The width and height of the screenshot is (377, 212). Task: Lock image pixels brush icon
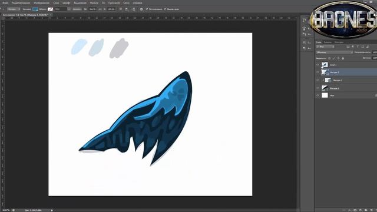point(334,58)
